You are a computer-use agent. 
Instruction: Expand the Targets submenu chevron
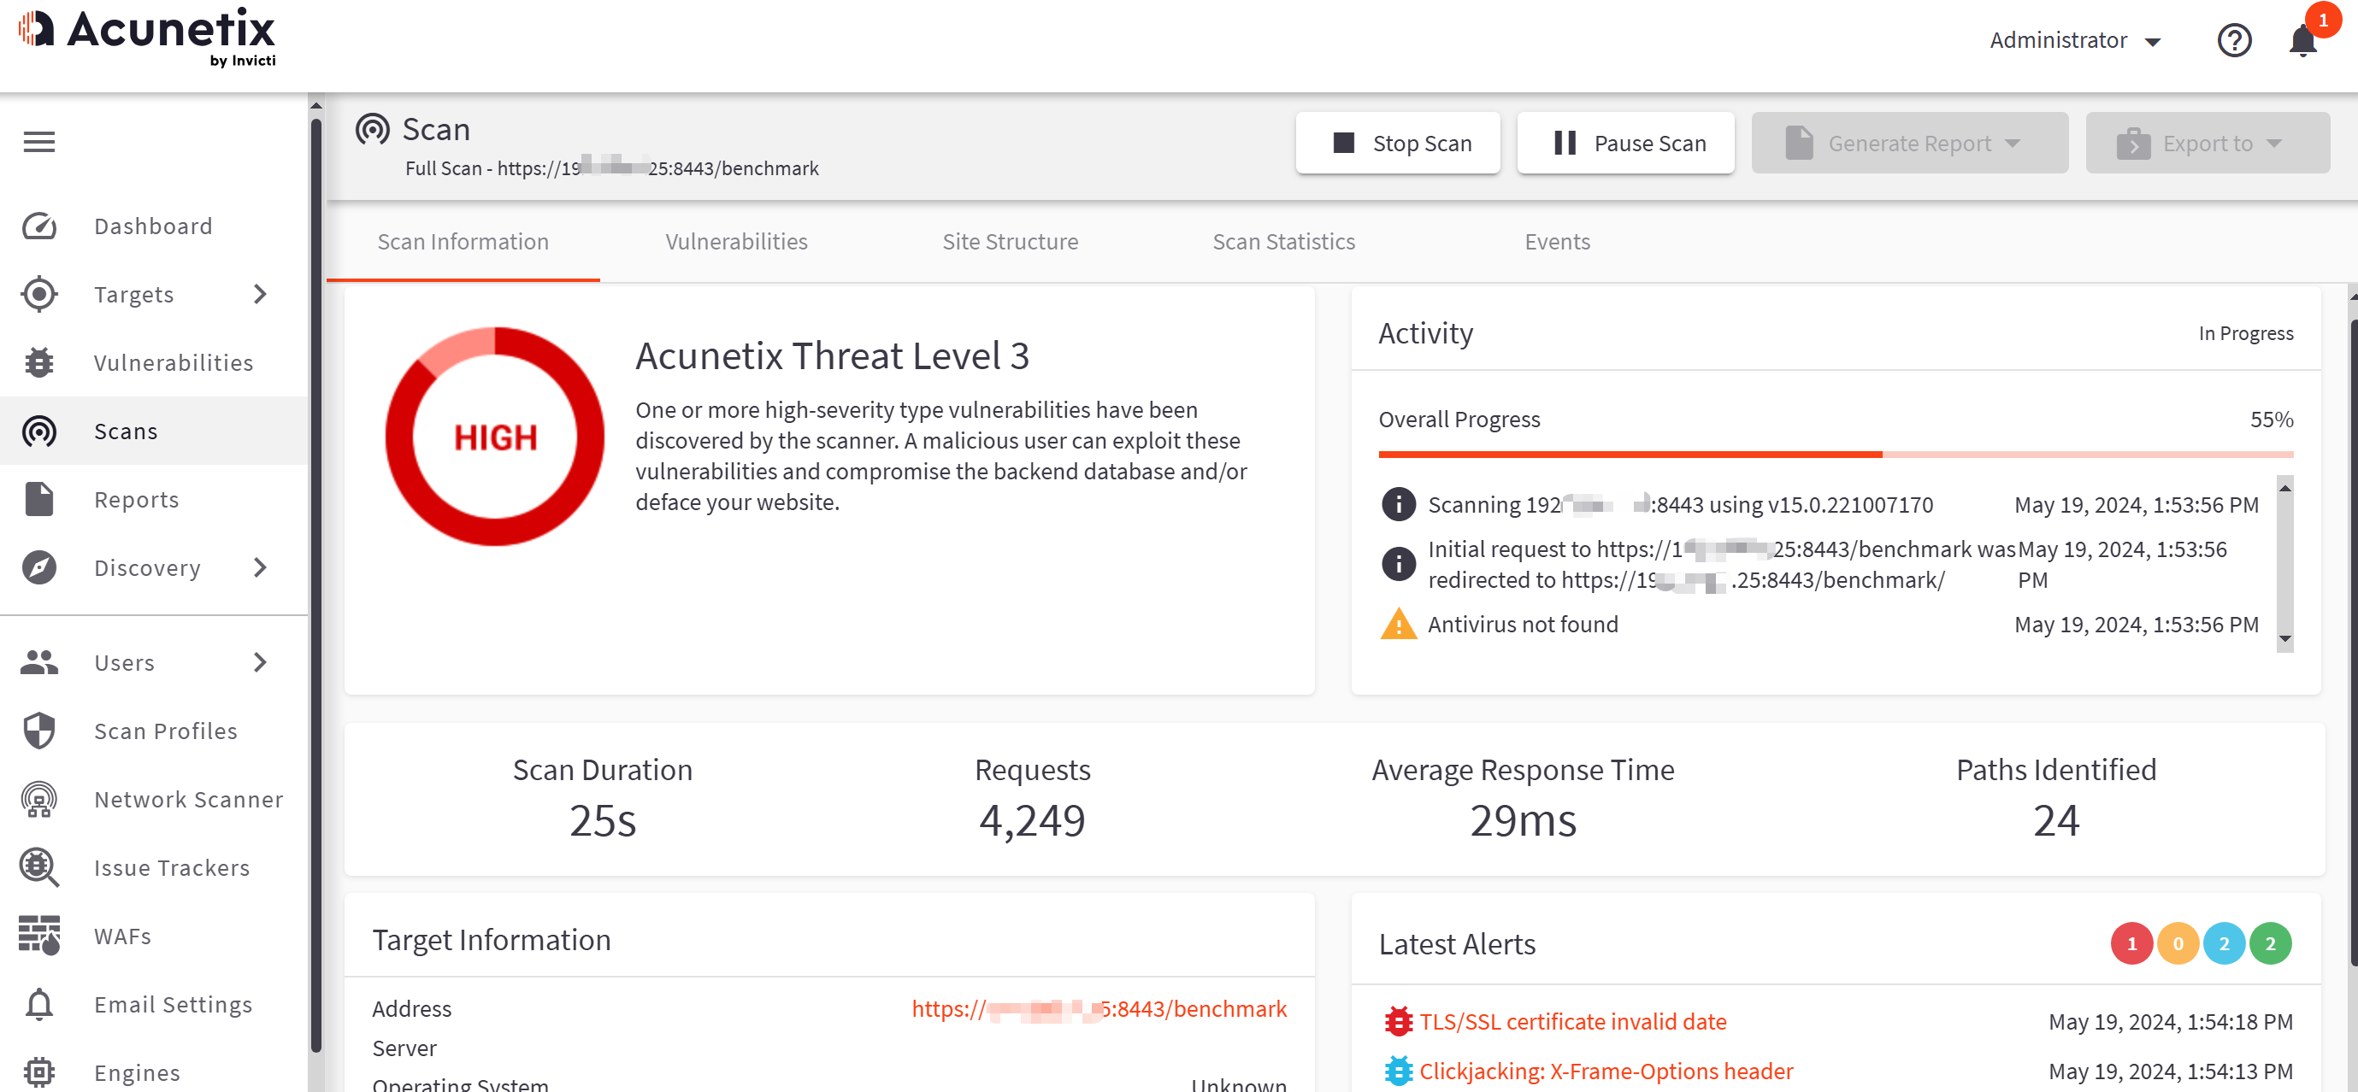pos(260,295)
